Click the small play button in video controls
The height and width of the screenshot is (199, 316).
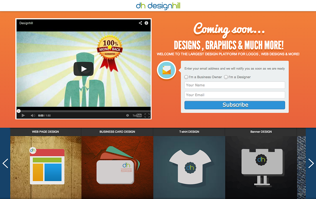pos(23,115)
